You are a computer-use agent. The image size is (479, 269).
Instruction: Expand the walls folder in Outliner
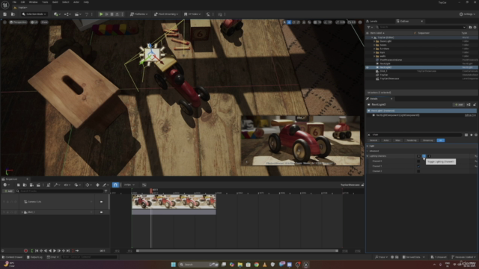pyautogui.click(x=374, y=56)
